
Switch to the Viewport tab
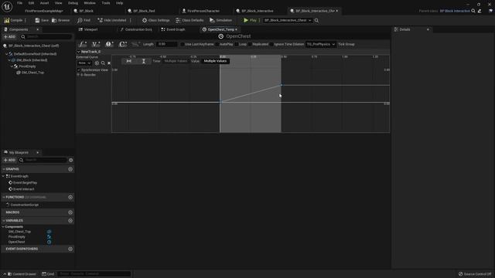coord(88,29)
